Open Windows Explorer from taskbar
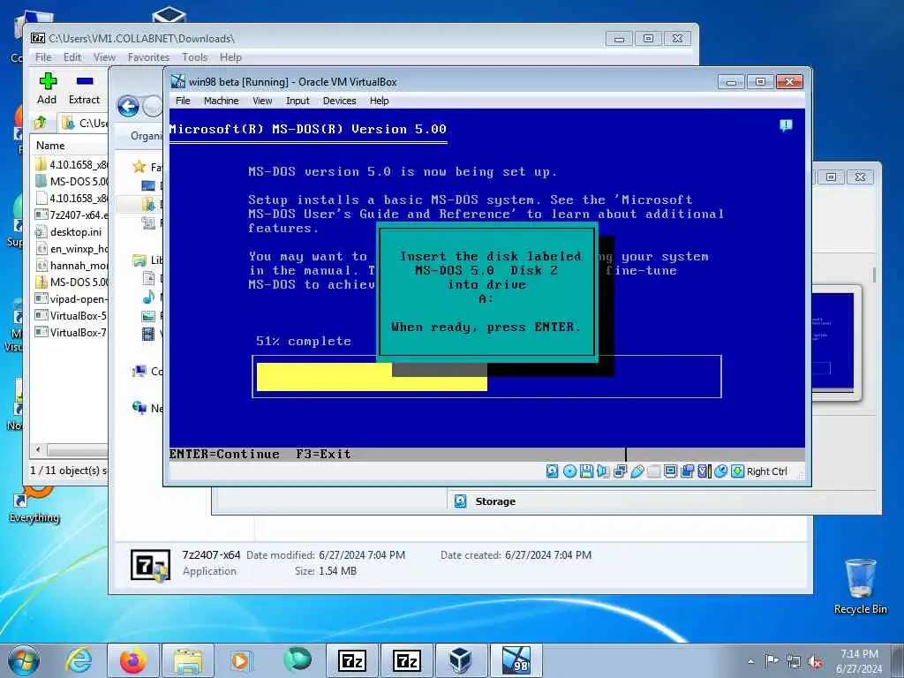The height and width of the screenshot is (678, 904). [188, 660]
